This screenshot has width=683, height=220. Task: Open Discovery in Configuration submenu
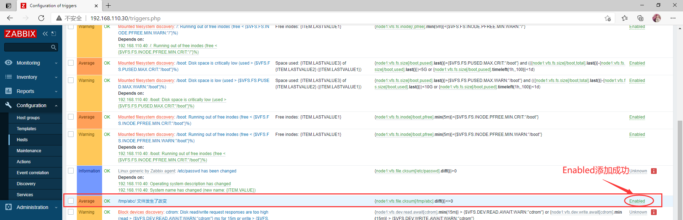coord(26,184)
